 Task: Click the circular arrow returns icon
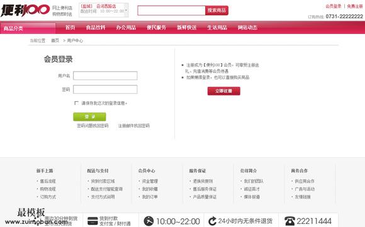[212, 221]
